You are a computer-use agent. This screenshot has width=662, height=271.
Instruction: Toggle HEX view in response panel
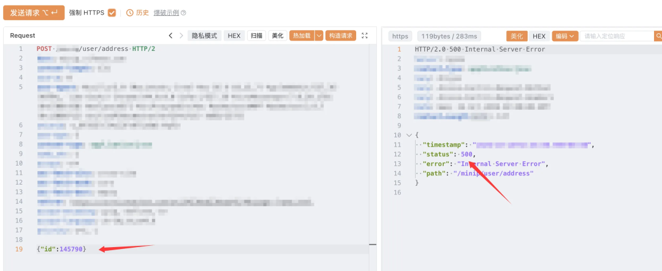[x=539, y=36]
